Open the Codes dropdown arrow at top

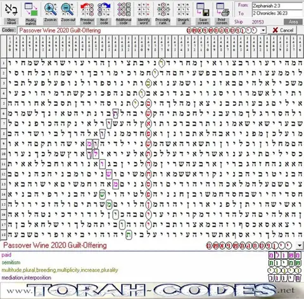[x=263, y=30]
